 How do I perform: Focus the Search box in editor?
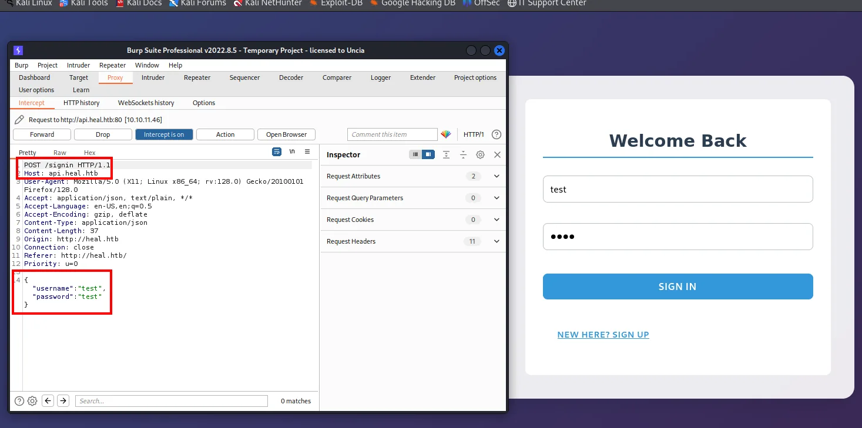coord(171,401)
